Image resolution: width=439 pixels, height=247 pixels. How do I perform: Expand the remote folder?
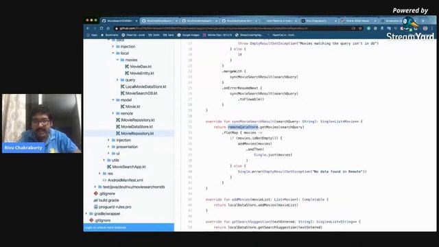coord(113,113)
